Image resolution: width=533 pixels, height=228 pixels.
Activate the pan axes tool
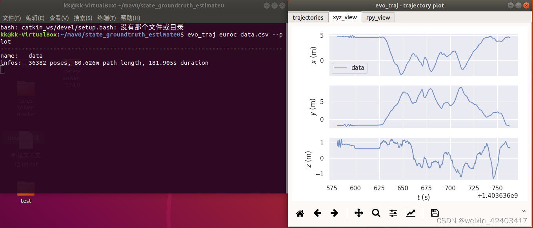(359, 213)
